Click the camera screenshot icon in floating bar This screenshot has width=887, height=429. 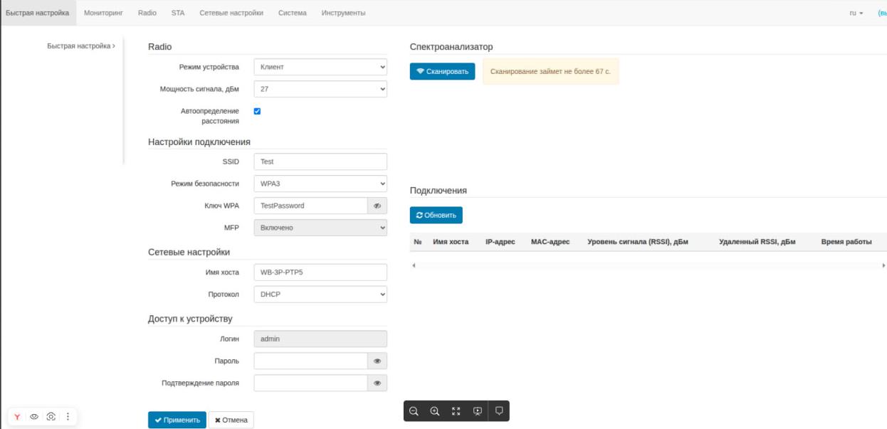[x=51, y=417]
